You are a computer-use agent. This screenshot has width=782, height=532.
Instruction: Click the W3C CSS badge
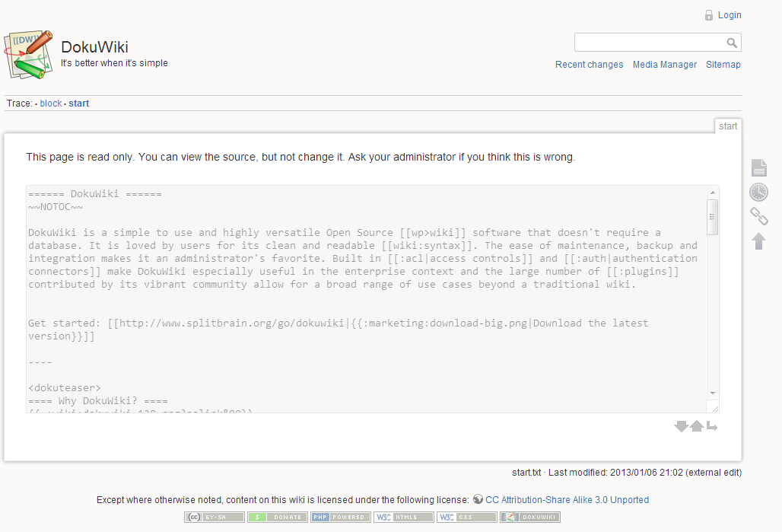pyautogui.click(x=467, y=517)
